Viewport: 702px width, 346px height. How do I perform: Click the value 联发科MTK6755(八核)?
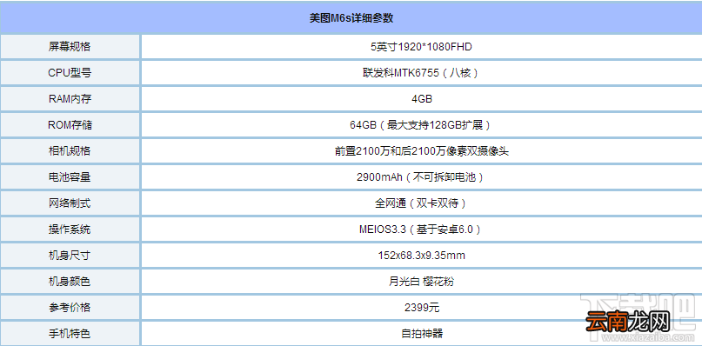(x=421, y=73)
